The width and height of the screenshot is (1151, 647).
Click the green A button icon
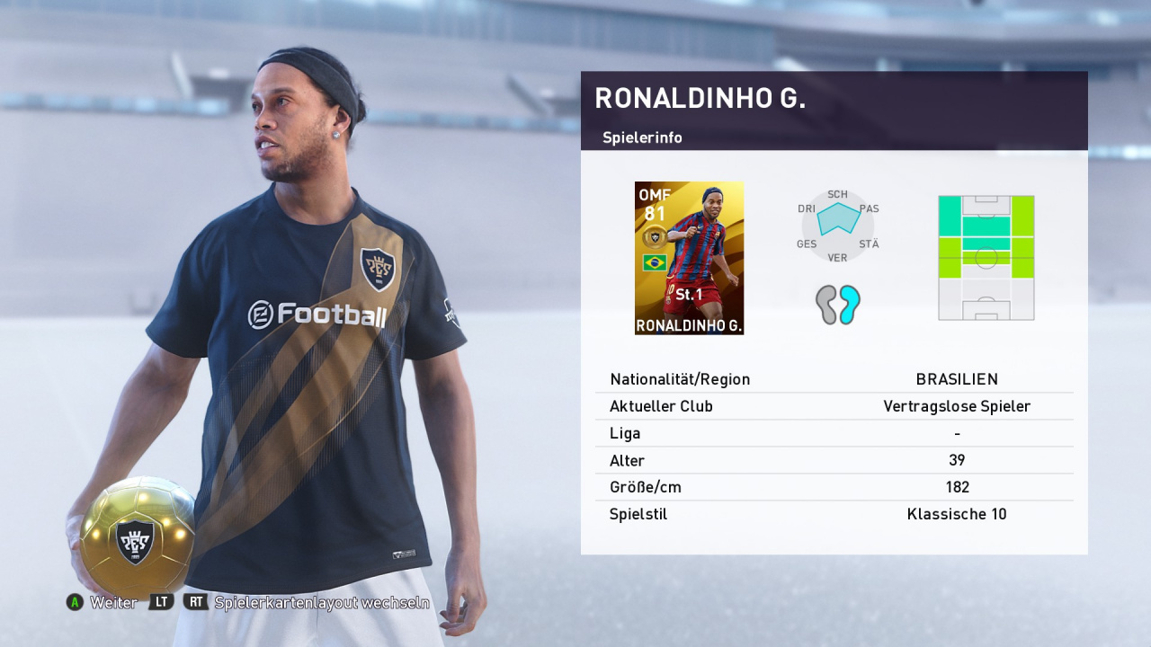pos(75,602)
